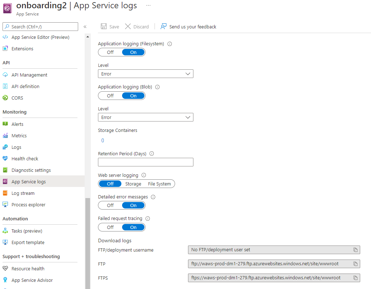Click the Tasks (preview) icon
The image size is (371, 289).
tap(5, 231)
